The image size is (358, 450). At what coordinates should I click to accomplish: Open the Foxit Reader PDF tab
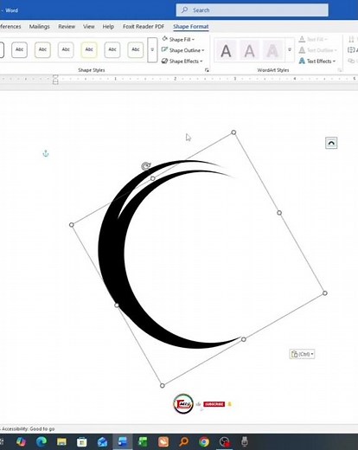point(144,27)
